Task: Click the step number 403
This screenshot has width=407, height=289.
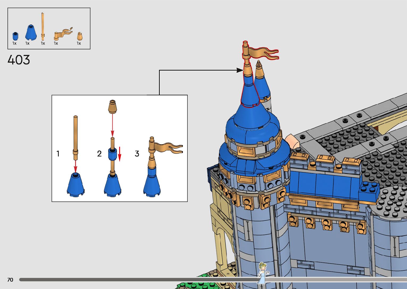Action: point(19,60)
